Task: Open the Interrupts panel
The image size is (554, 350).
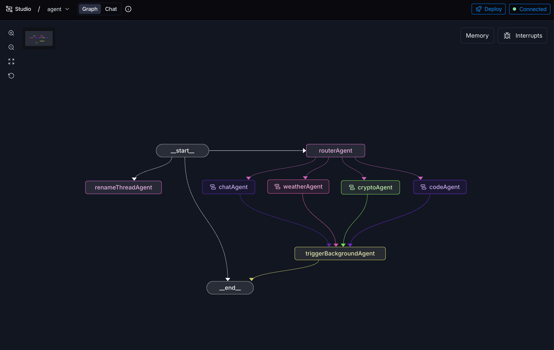Action: [522, 35]
